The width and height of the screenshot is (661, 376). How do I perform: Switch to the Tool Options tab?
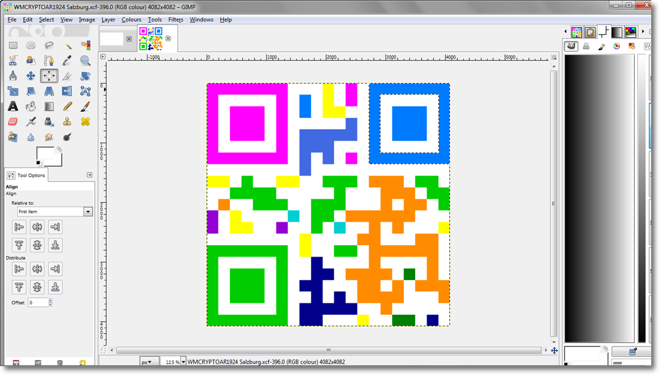[26, 175]
